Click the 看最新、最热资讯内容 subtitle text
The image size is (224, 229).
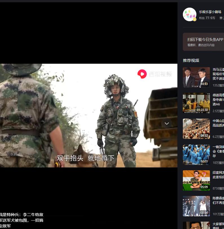(x=201, y=45)
